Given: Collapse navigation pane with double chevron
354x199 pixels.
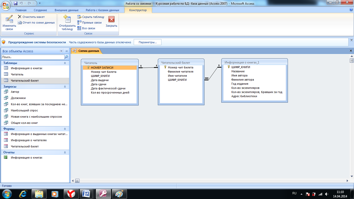Looking at the screenshot, I should (x=67, y=51).
